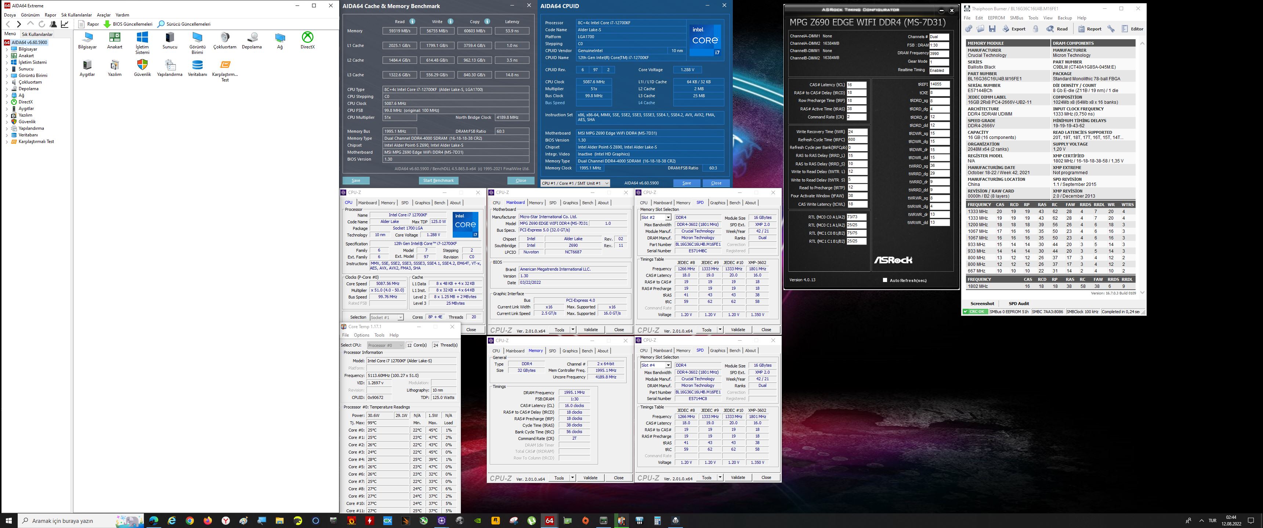Open Thaiphoon Burner Editor toolbar button

pos(1132,29)
